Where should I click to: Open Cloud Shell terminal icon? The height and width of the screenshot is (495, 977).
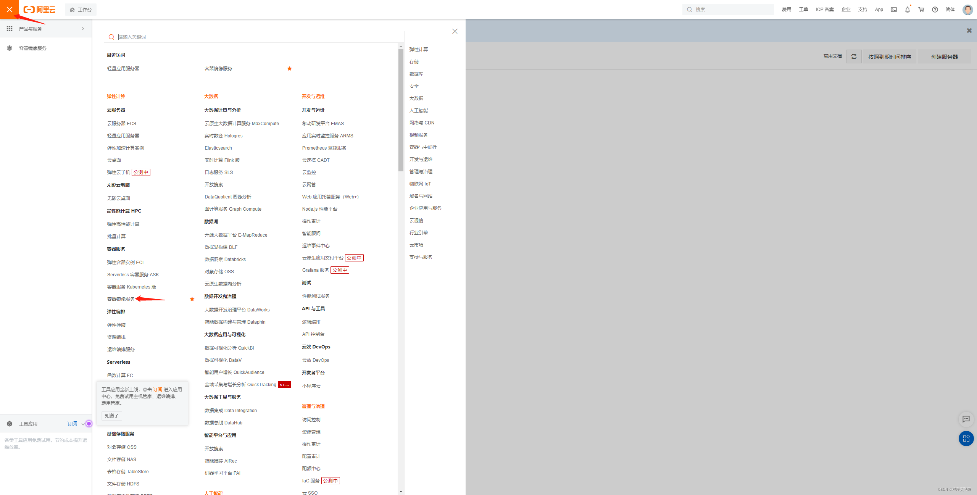pos(894,10)
